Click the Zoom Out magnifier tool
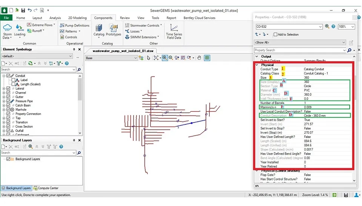The width and height of the screenshot is (362, 206). click(171, 58)
